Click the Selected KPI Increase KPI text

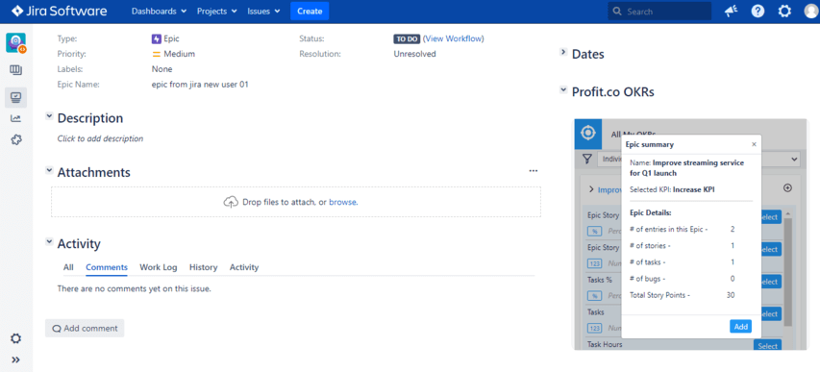(672, 189)
